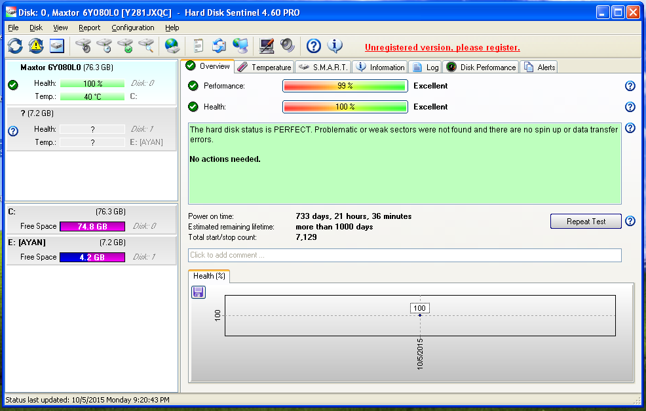Click the report document toolbar icon
Viewport: 646px width, 411px height.
[x=198, y=46]
